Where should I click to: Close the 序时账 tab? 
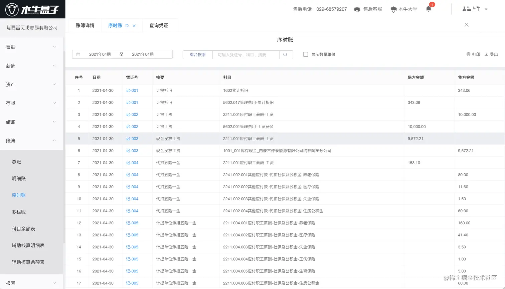134,26
